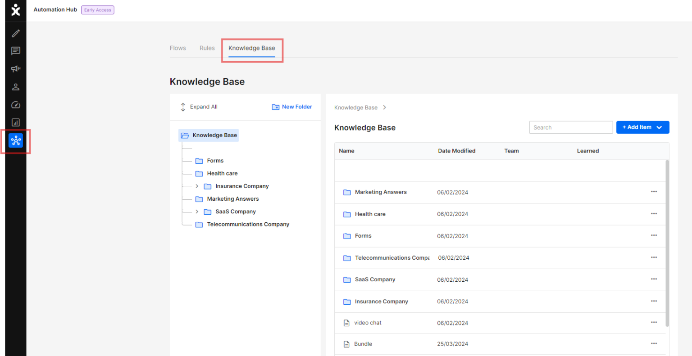Switch to the Rules tab
The height and width of the screenshot is (356, 692).
pyautogui.click(x=207, y=48)
